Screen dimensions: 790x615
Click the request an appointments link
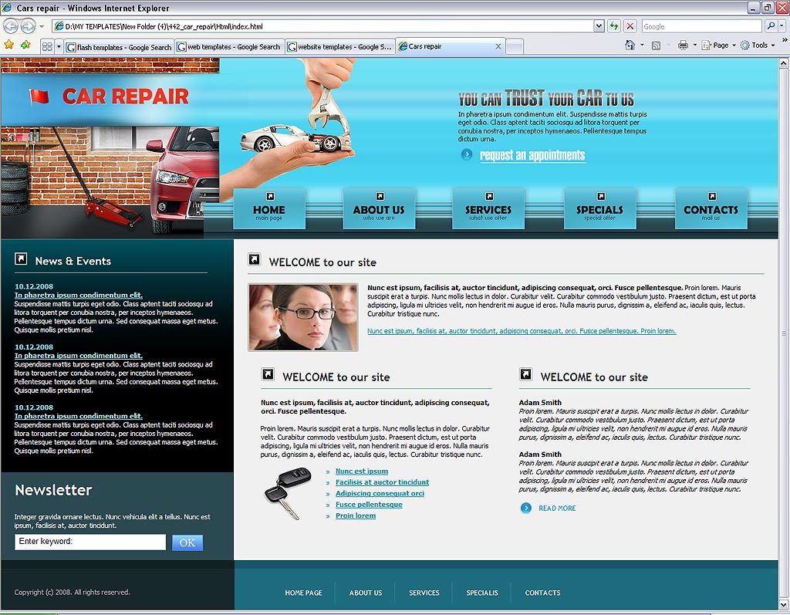pyautogui.click(x=532, y=155)
